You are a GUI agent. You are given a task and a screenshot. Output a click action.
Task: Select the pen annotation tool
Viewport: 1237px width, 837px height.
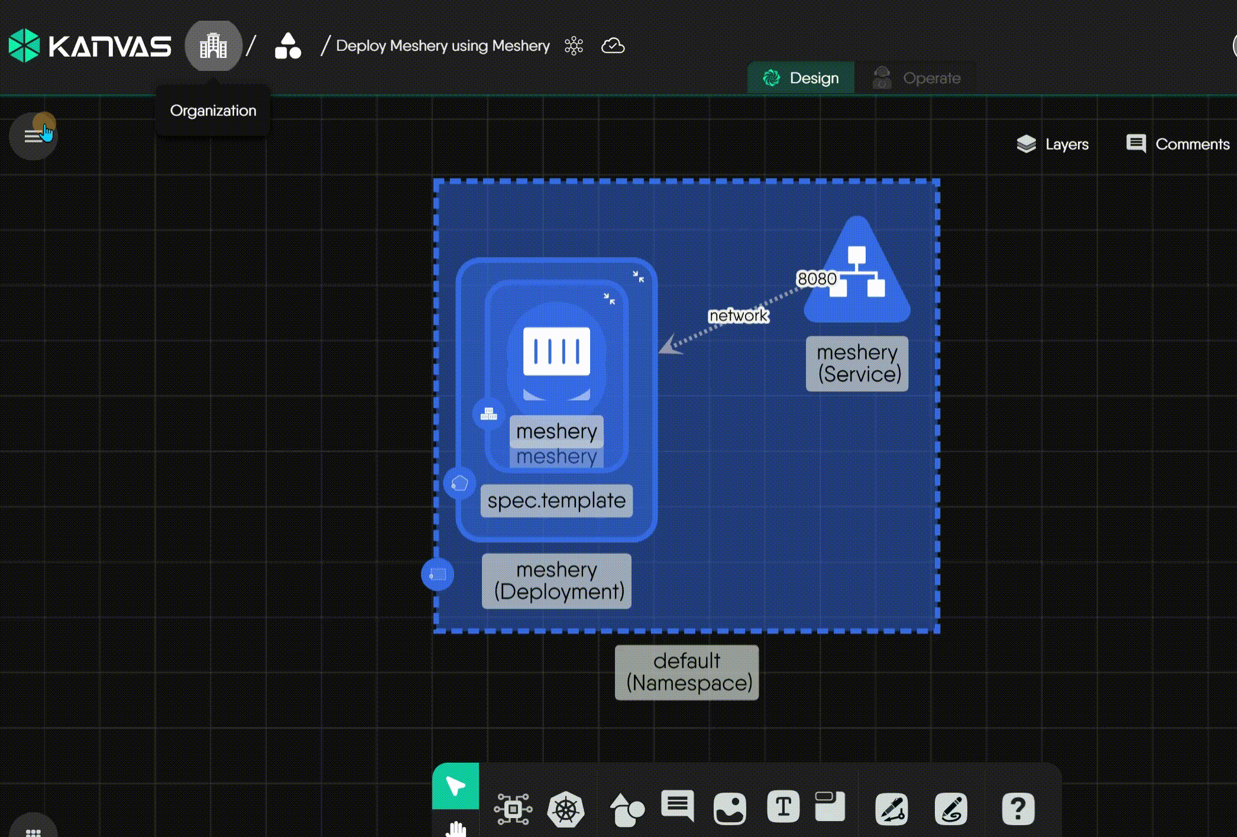click(x=892, y=809)
